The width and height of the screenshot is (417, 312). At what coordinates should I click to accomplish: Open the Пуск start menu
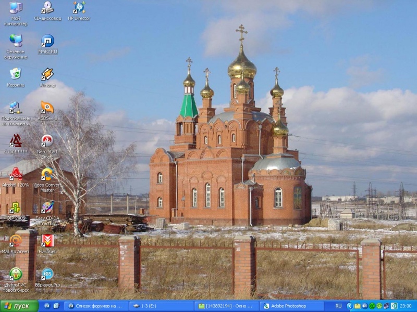(x=19, y=306)
